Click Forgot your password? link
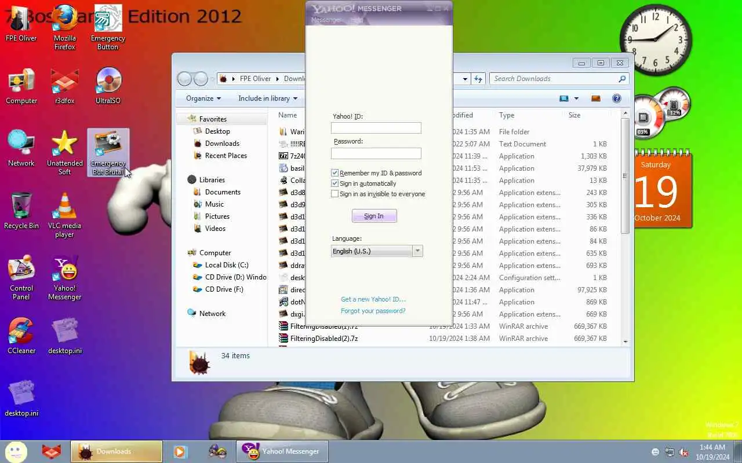 point(373,311)
